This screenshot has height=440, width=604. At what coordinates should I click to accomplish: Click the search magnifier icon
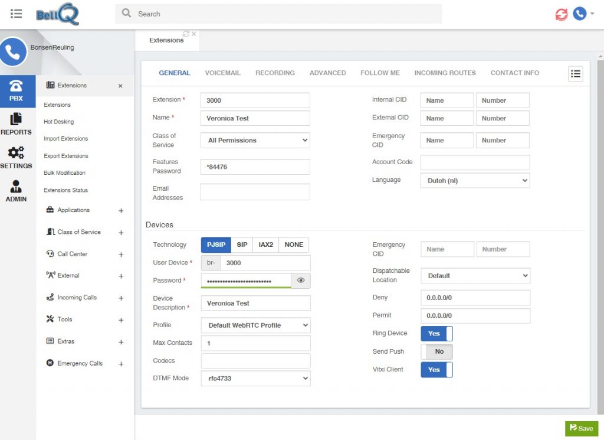[x=126, y=13]
